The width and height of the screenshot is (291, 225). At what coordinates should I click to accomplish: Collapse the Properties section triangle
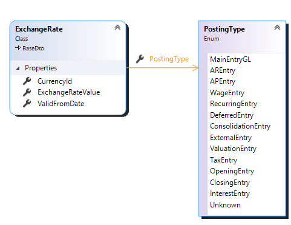18,69
